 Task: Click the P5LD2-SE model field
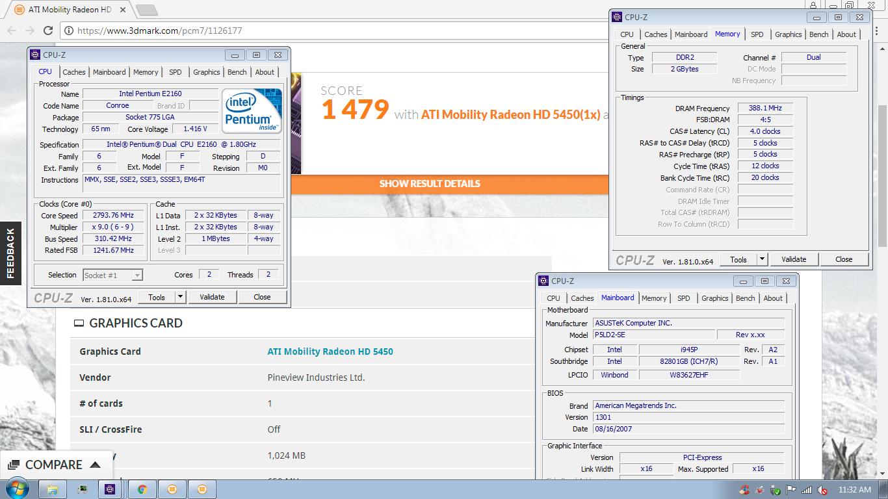[653, 335]
